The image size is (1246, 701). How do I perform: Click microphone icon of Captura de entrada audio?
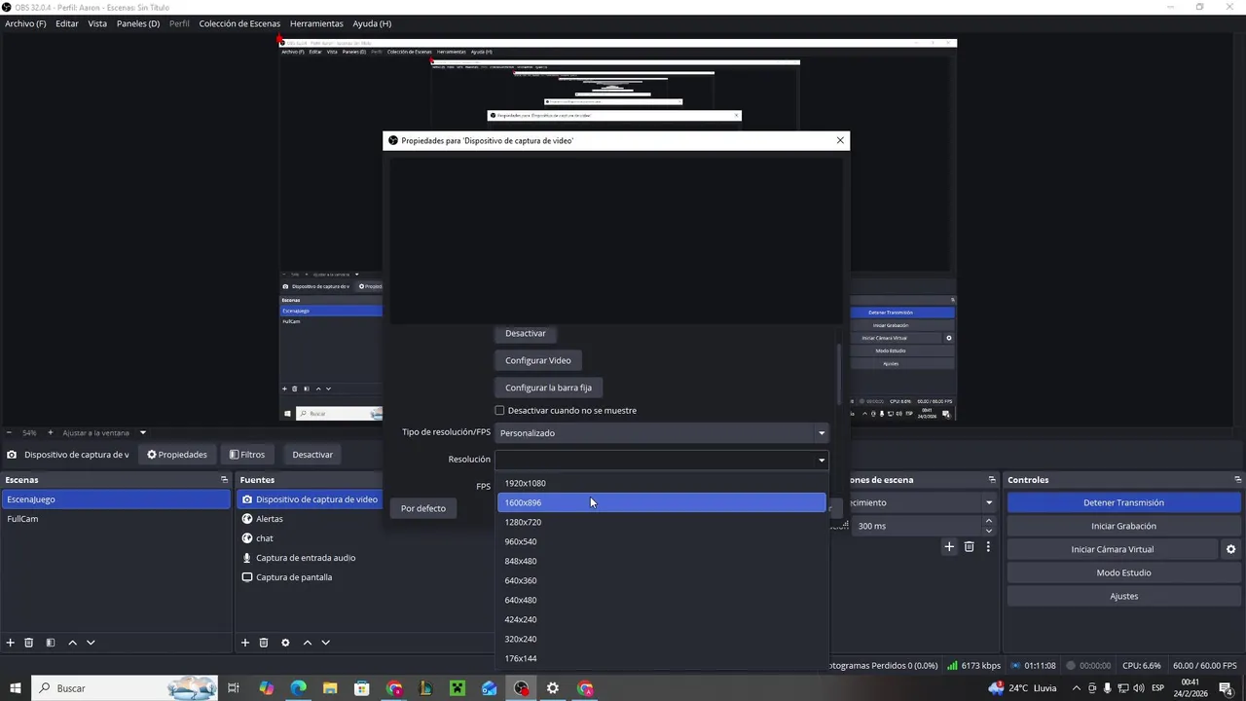click(x=247, y=558)
